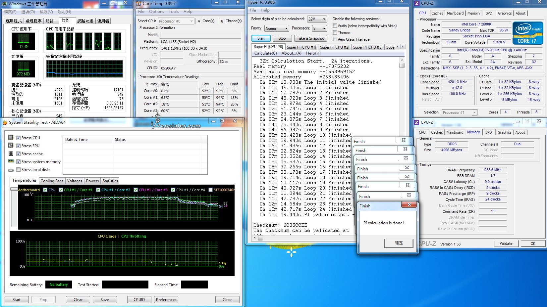Check the Audio service option in Hyper PI

click(335, 26)
